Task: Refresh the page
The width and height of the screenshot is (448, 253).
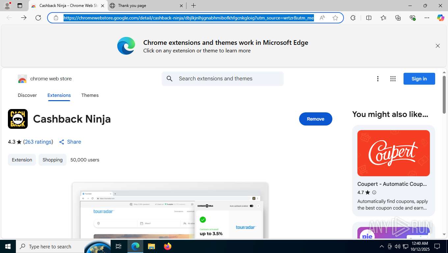Action: pyautogui.click(x=38, y=18)
